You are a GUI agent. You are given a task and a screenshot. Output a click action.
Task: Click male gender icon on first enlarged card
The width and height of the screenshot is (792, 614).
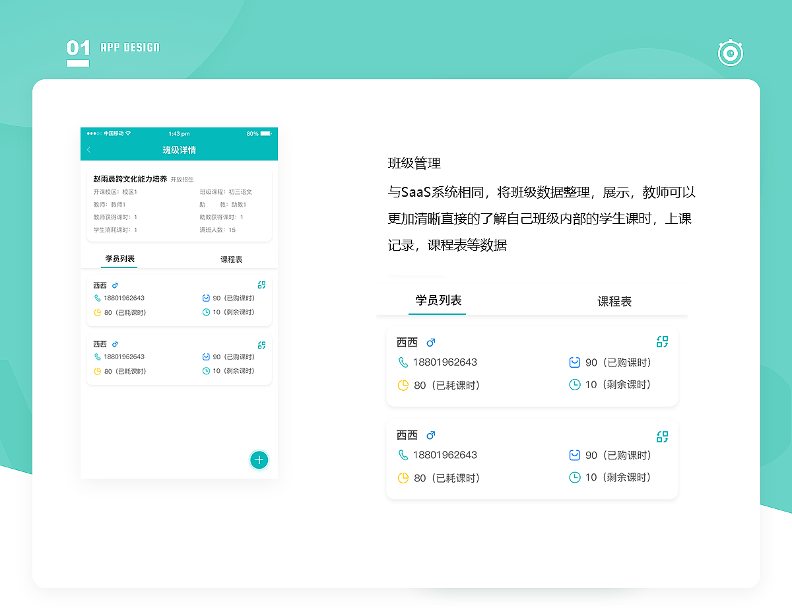click(x=431, y=343)
